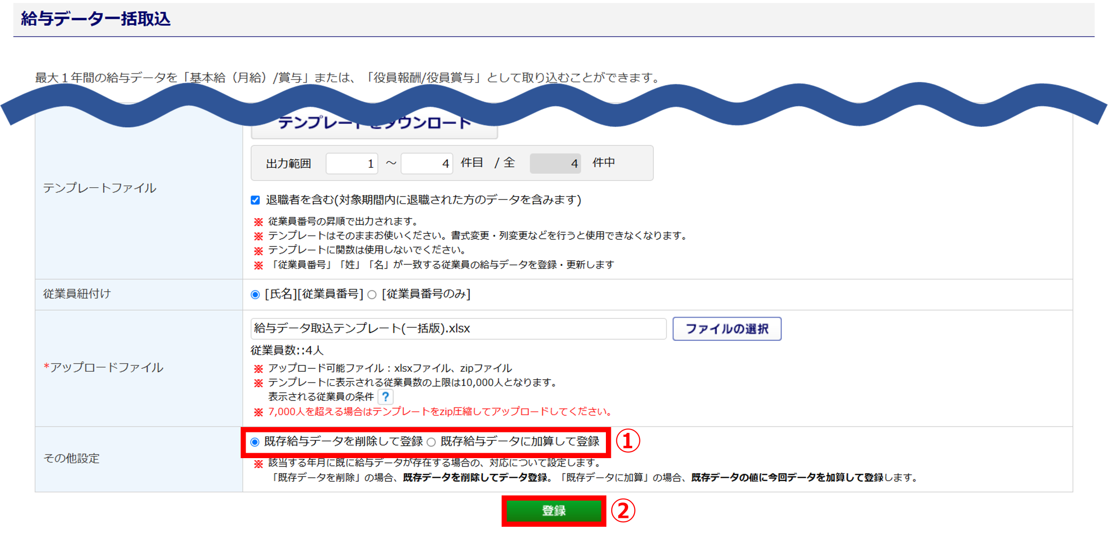Click the uploaded file name text box
1108x547 pixels.
coord(459,329)
